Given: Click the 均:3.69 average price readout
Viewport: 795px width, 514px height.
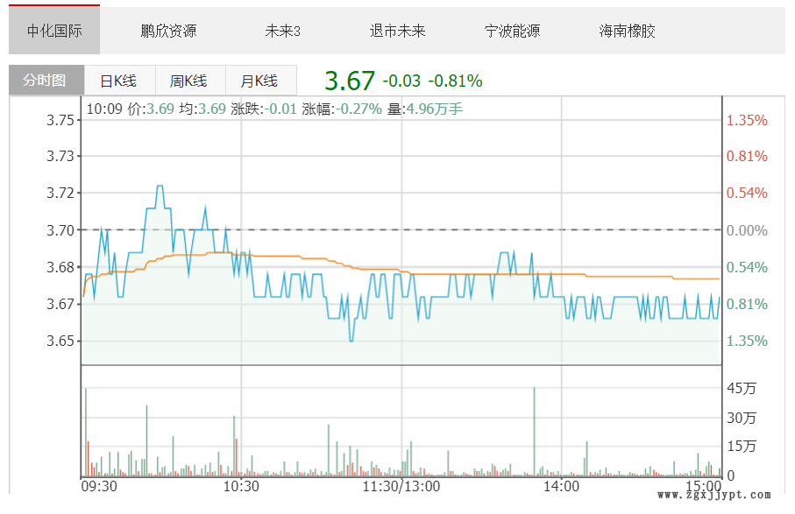Looking at the screenshot, I should click(202, 109).
